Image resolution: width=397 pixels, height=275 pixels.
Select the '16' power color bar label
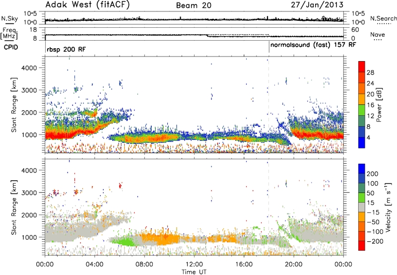pyautogui.click(x=370, y=105)
